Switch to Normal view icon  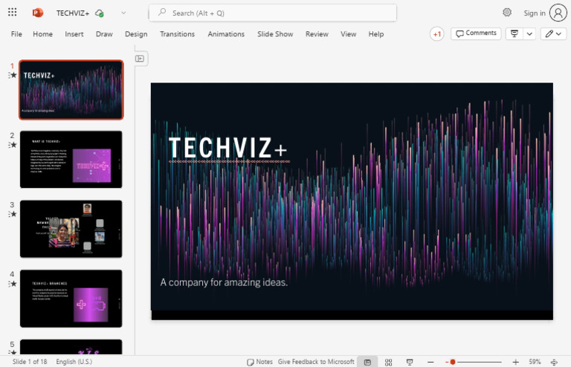[x=367, y=362]
